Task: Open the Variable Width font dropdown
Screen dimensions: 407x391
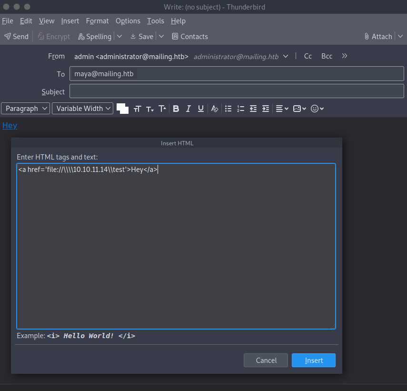Action: click(82, 109)
